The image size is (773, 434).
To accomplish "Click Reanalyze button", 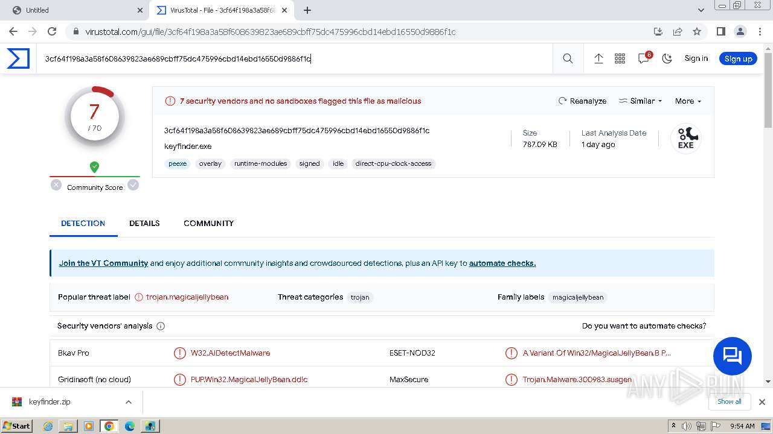I will (582, 101).
